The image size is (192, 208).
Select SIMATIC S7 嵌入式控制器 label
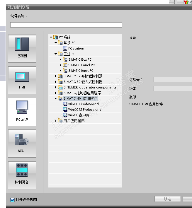pyautogui.click(x=83, y=82)
